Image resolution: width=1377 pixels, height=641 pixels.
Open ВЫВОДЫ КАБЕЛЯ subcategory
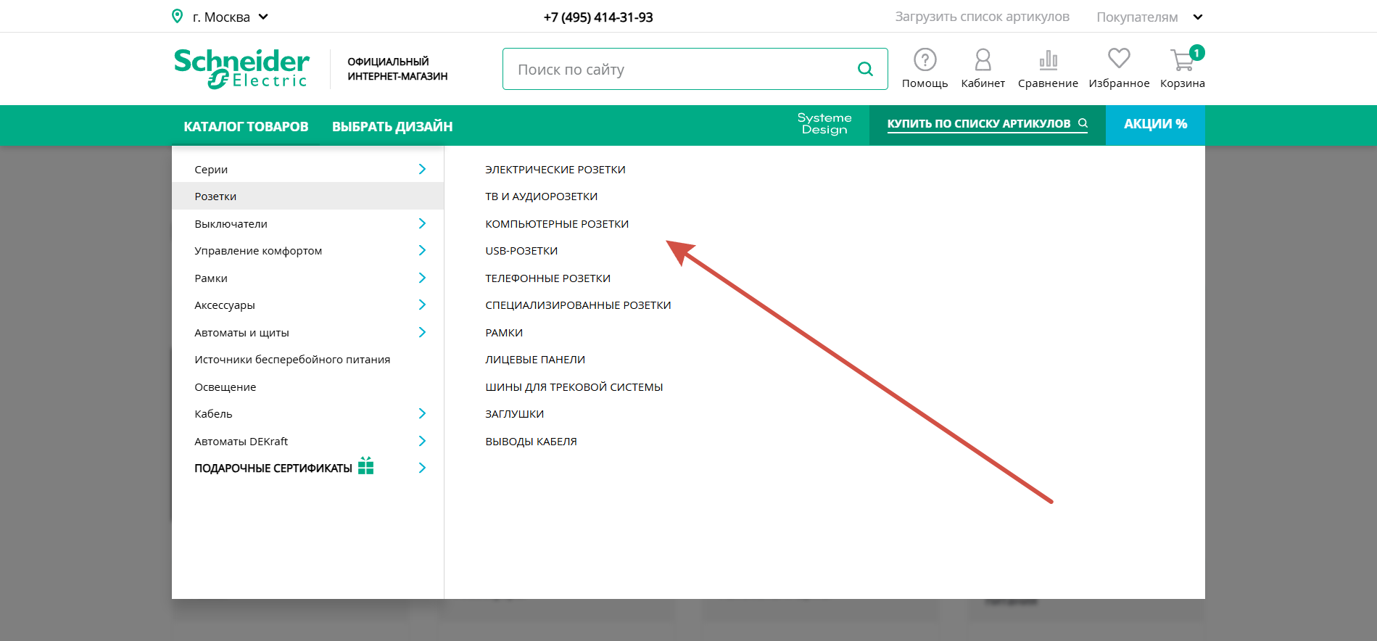tap(531, 441)
